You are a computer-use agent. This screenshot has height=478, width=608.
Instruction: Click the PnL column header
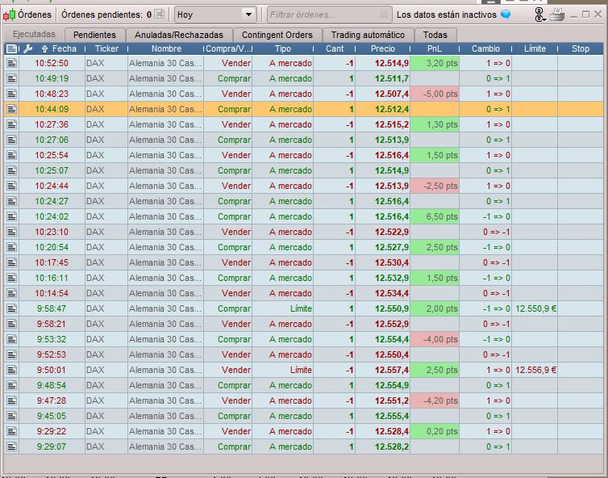[435, 48]
